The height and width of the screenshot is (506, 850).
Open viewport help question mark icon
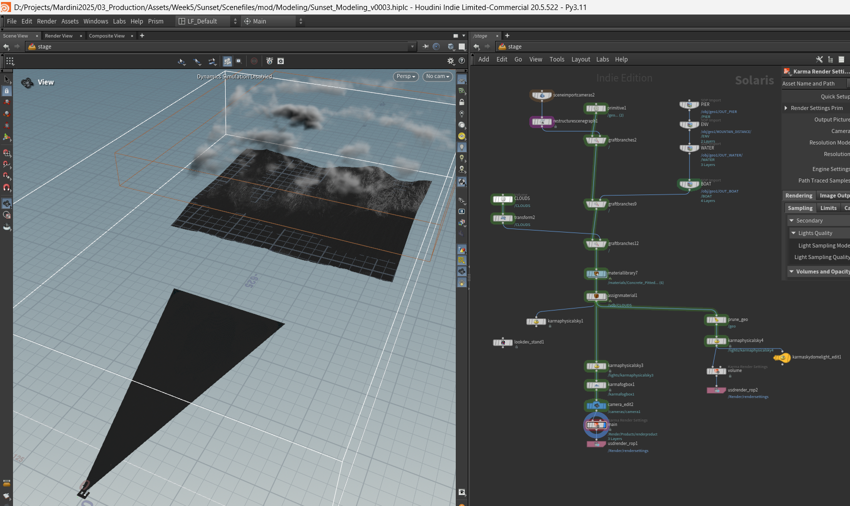[462, 61]
